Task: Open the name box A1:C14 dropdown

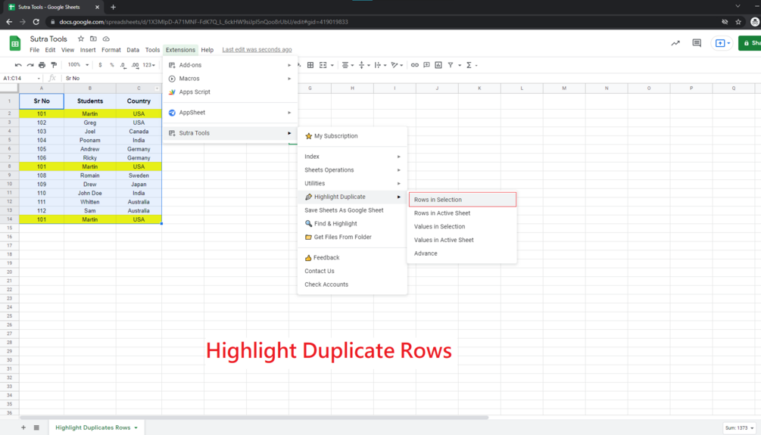Action: pos(39,78)
